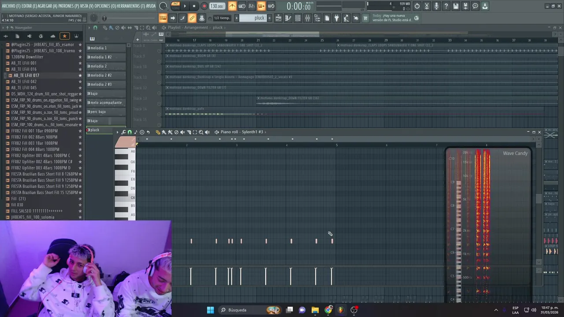The width and height of the screenshot is (564, 317).
Task: Click the taskbar Búsqueda search box
Action: point(250,310)
